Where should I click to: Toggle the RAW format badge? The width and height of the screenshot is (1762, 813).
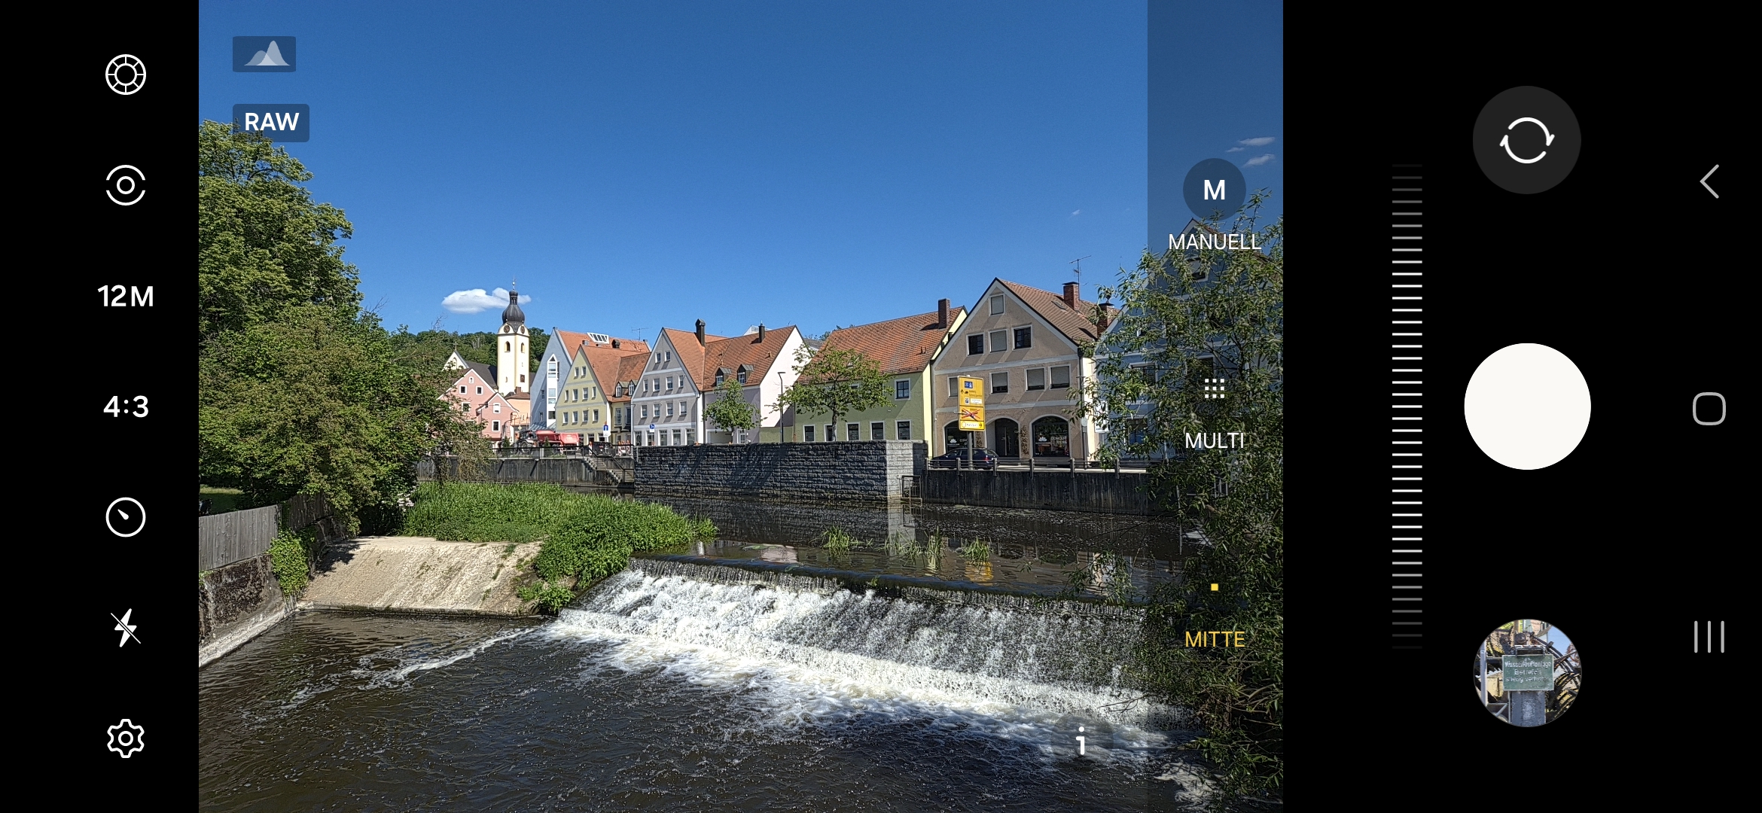[271, 122]
